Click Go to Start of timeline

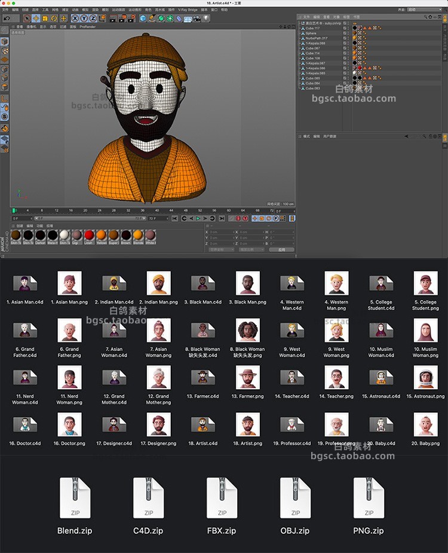click(x=175, y=219)
